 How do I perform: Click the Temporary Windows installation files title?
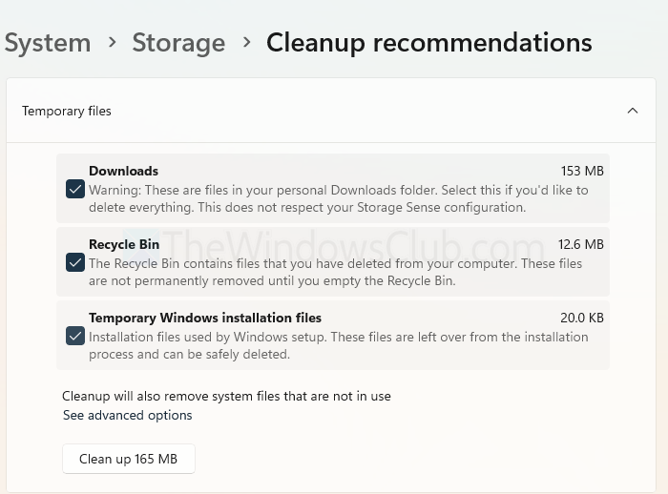(x=205, y=318)
